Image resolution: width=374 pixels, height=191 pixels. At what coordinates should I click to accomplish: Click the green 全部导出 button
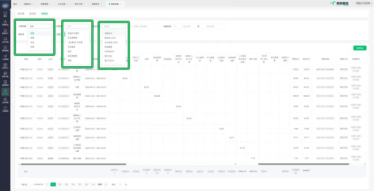(360, 48)
